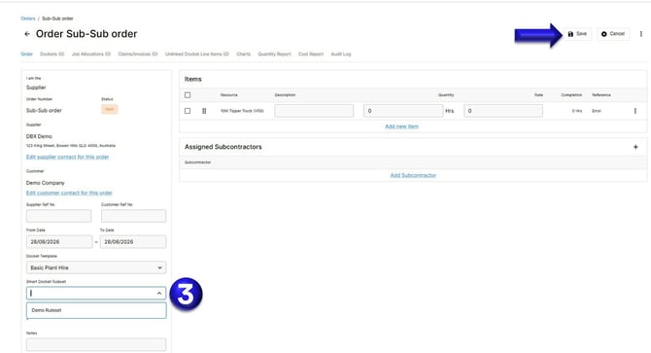Image resolution: width=651 pixels, height=353 pixels.
Task: Open the Cost Report tab
Action: (x=311, y=54)
